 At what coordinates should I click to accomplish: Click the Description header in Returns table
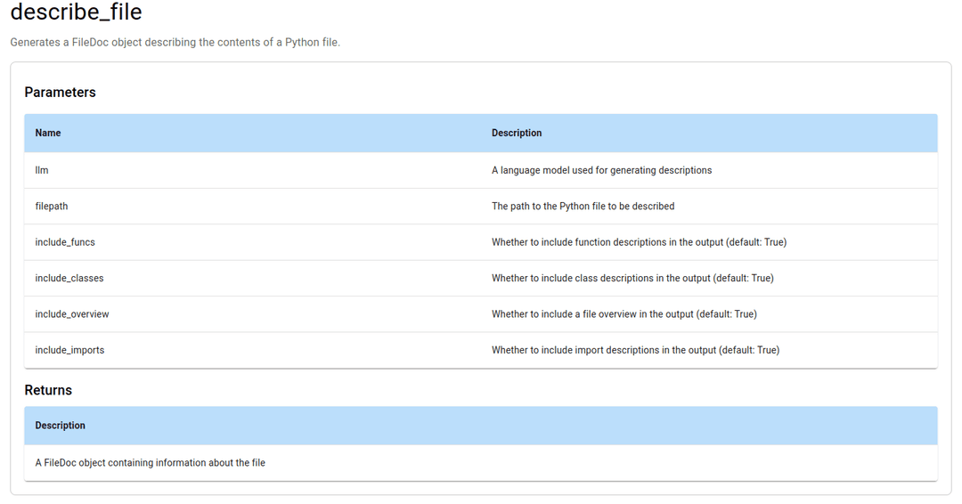pyautogui.click(x=61, y=426)
